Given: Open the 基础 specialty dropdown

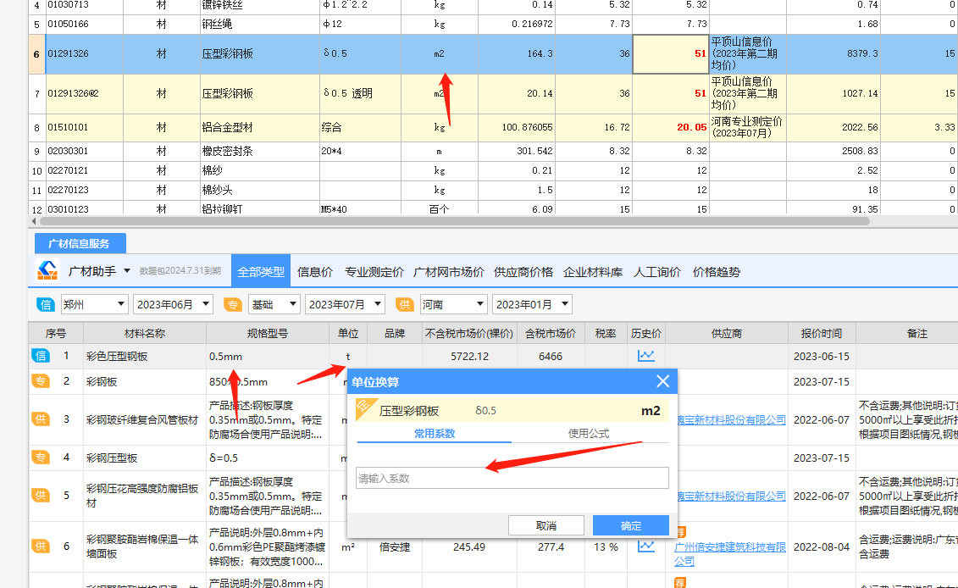Looking at the screenshot, I should [x=274, y=304].
